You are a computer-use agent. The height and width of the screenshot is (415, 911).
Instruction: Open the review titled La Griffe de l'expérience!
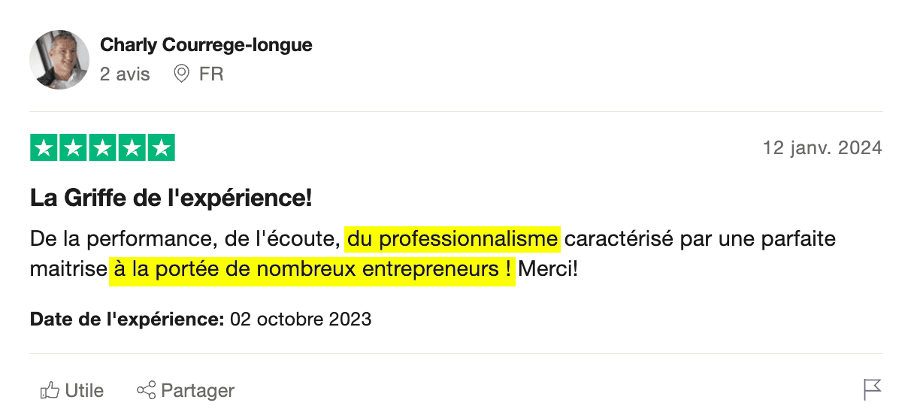171,199
